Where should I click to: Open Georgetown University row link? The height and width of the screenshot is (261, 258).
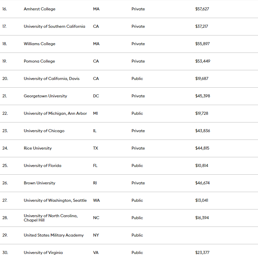click(x=45, y=96)
